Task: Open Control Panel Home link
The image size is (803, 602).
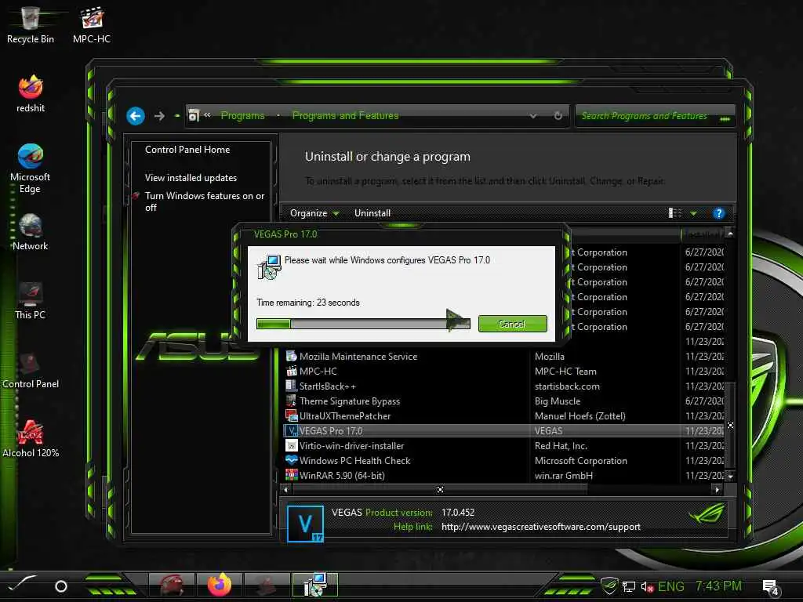Action: 187,150
